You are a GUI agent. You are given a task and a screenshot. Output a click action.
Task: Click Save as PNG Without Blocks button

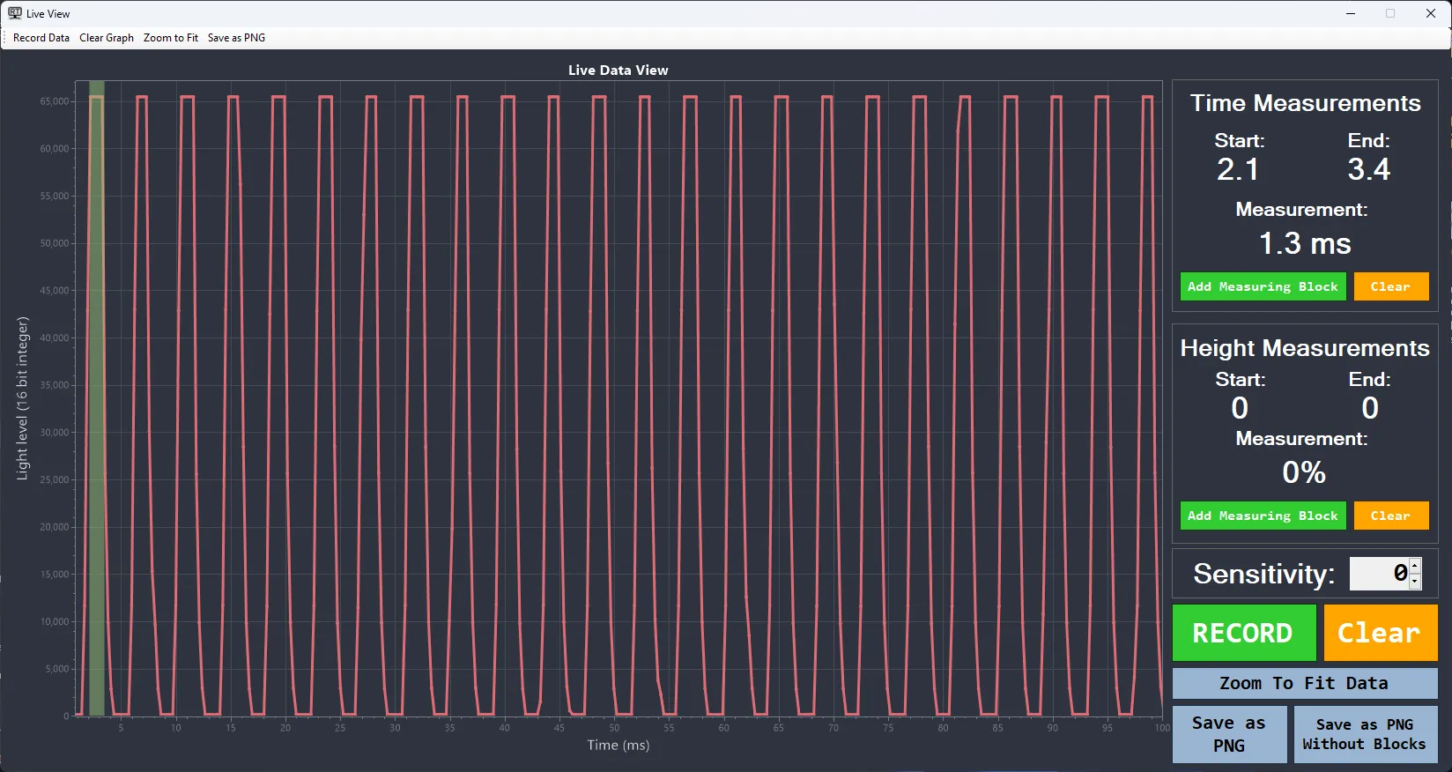pyautogui.click(x=1364, y=734)
